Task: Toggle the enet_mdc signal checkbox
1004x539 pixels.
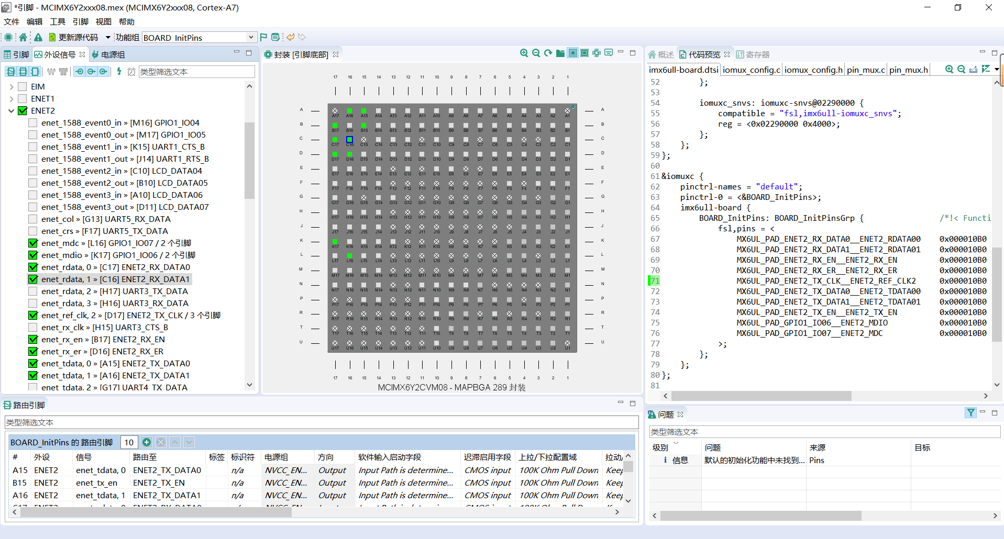Action: 33,243
